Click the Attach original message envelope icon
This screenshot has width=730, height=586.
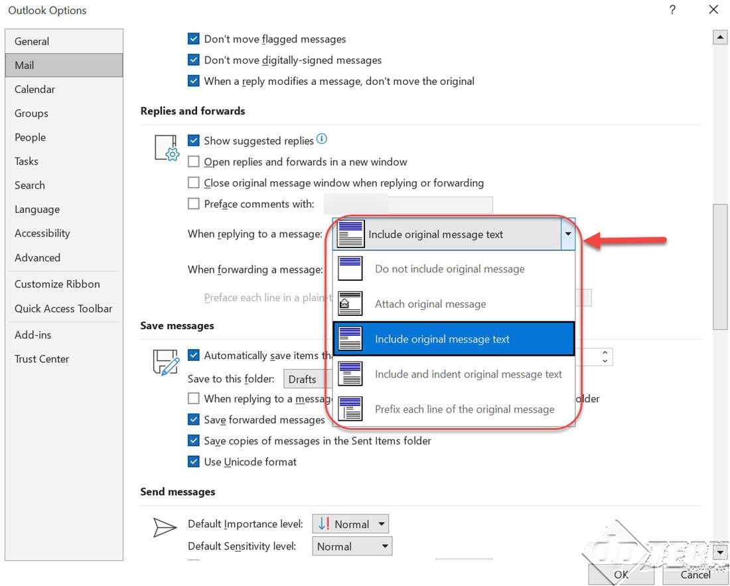click(x=350, y=303)
